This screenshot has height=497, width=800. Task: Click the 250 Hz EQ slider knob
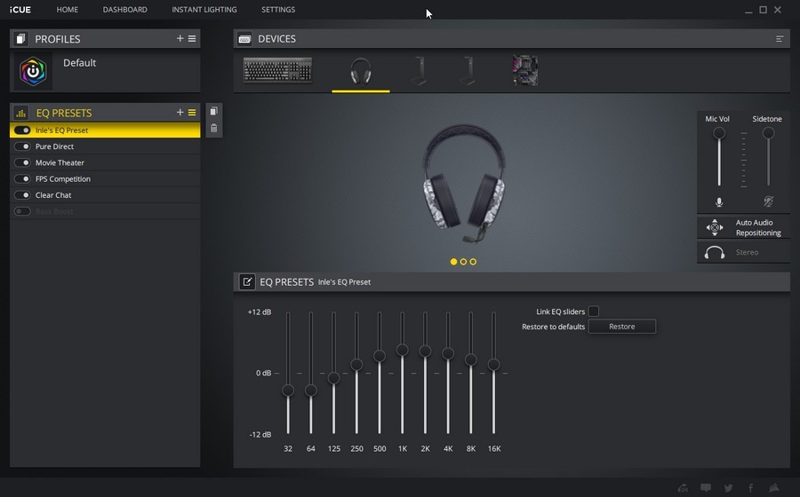click(356, 365)
